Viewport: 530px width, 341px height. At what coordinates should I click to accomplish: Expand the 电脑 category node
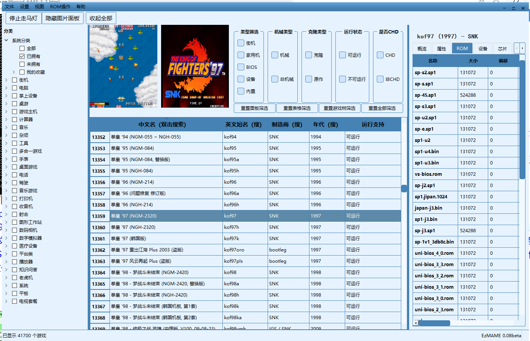6,88
